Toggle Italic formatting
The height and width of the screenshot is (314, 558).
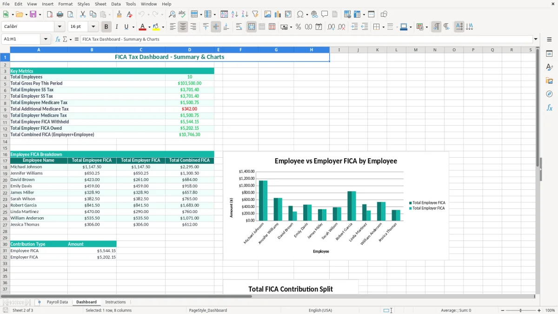tap(117, 27)
